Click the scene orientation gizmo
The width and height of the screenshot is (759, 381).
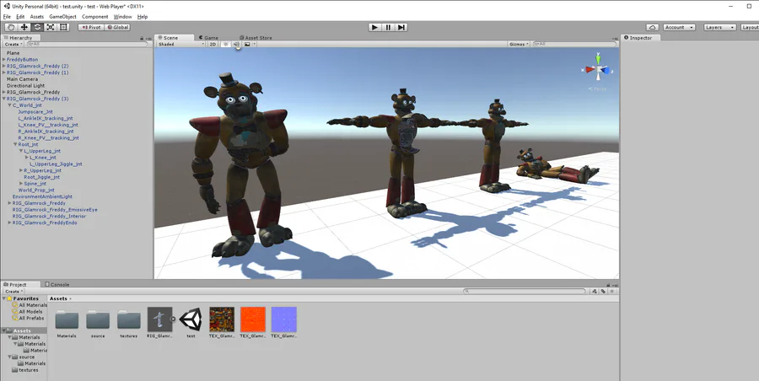[598, 71]
